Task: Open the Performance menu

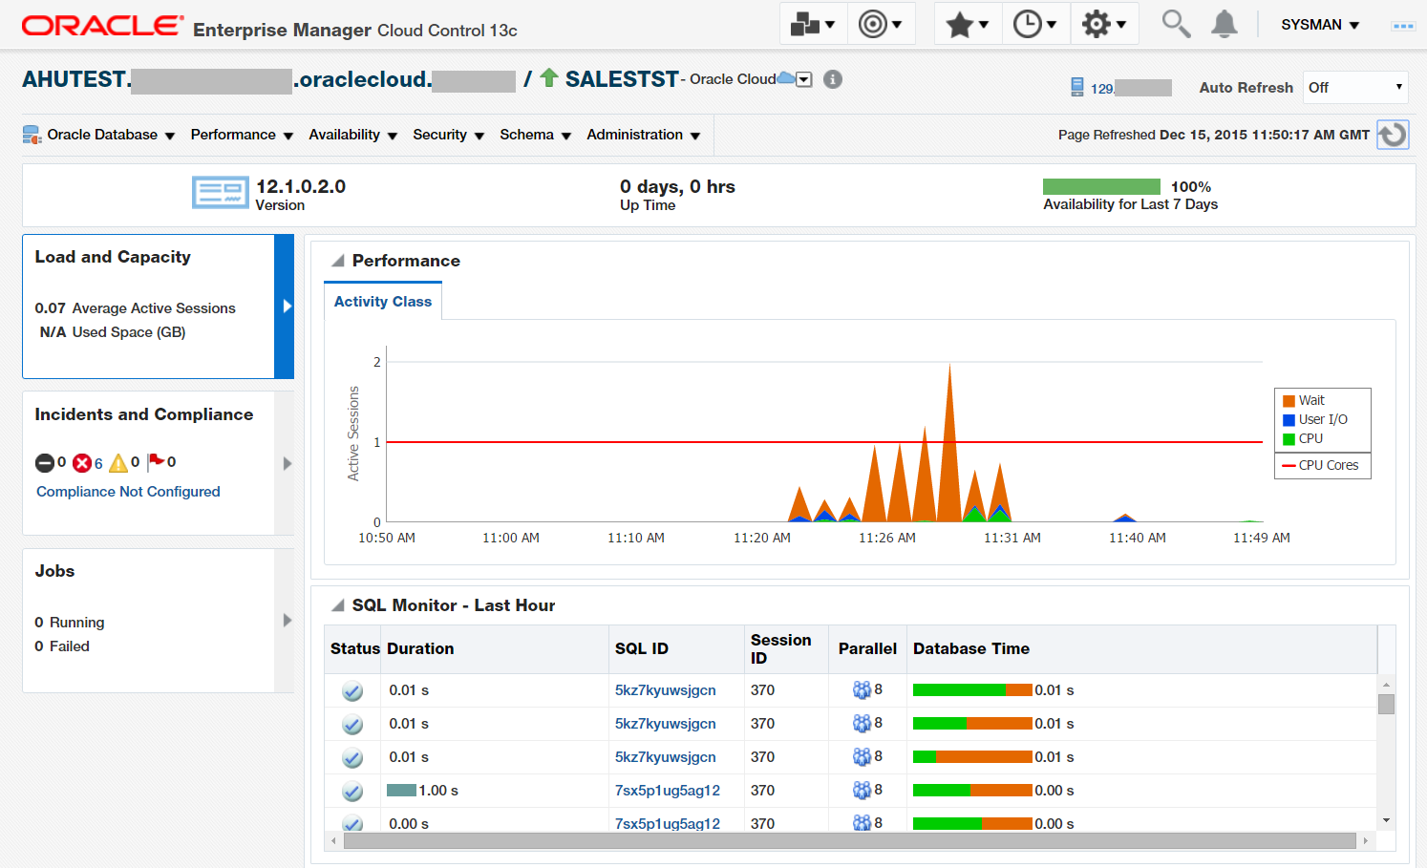Action: pyautogui.click(x=242, y=135)
